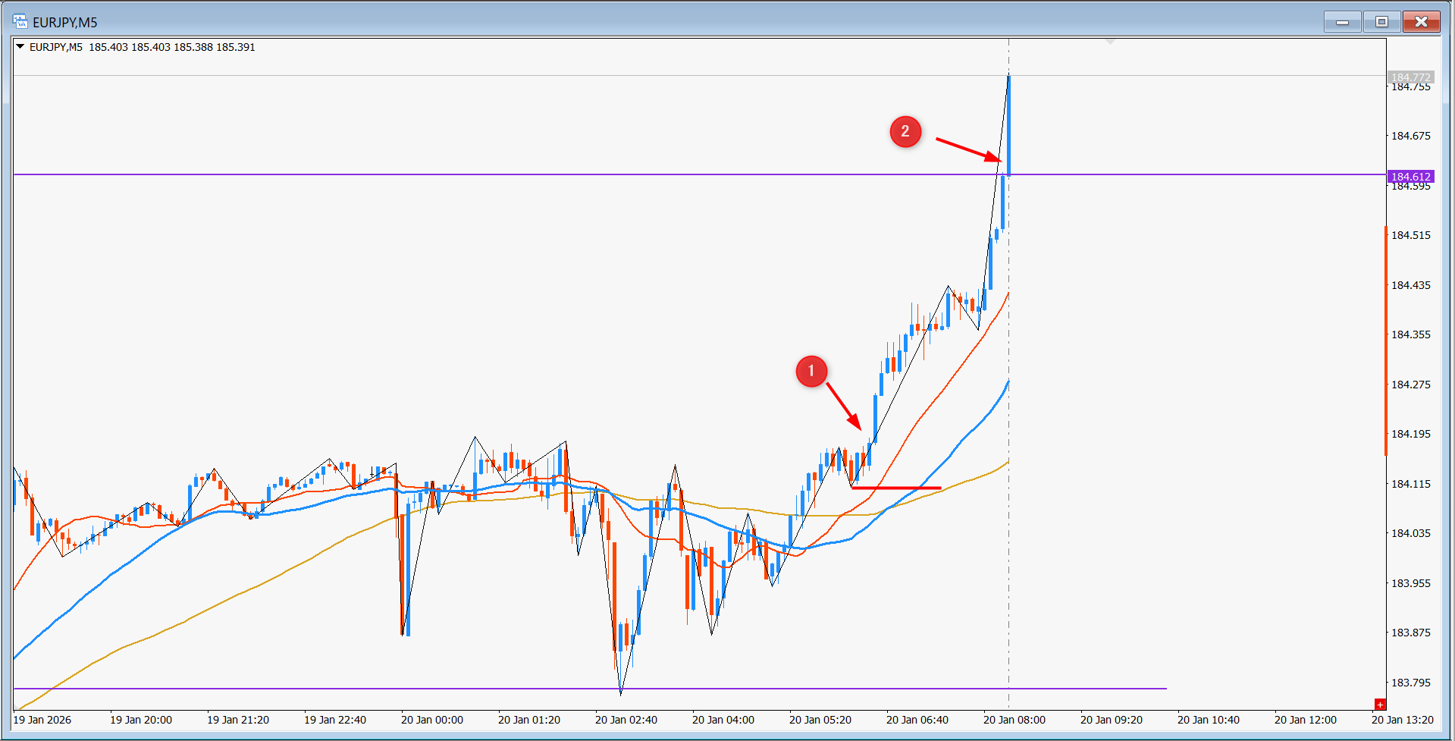
Task: Click the 19 Jan 21:20 time label
Action: (x=238, y=720)
